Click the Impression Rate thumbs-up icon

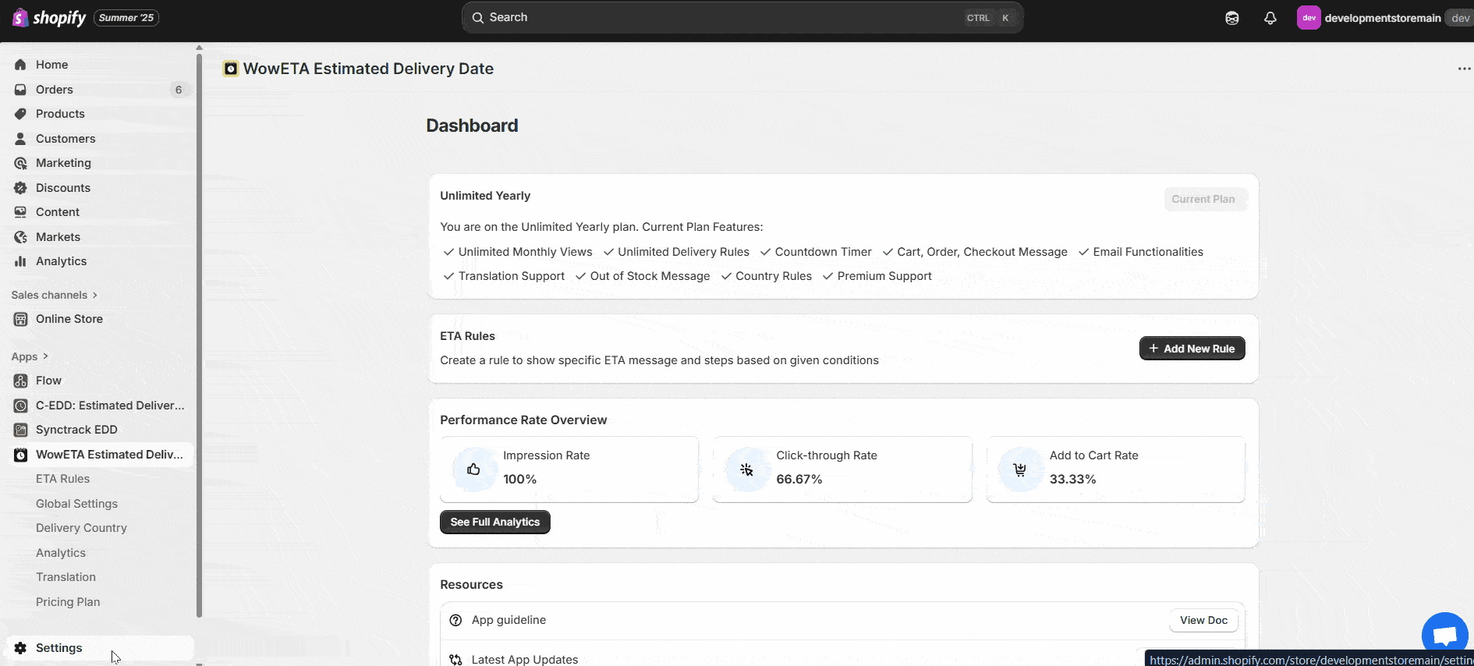point(473,469)
